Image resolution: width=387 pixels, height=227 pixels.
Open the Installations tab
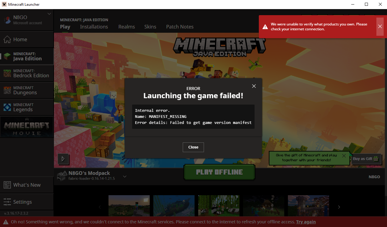pyautogui.click(x=94, y=27)
